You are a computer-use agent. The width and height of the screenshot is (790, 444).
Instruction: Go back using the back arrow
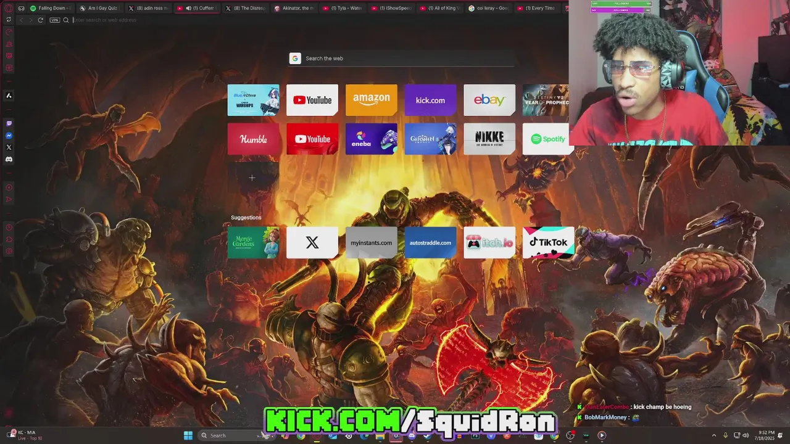click(x=21, y=20)
